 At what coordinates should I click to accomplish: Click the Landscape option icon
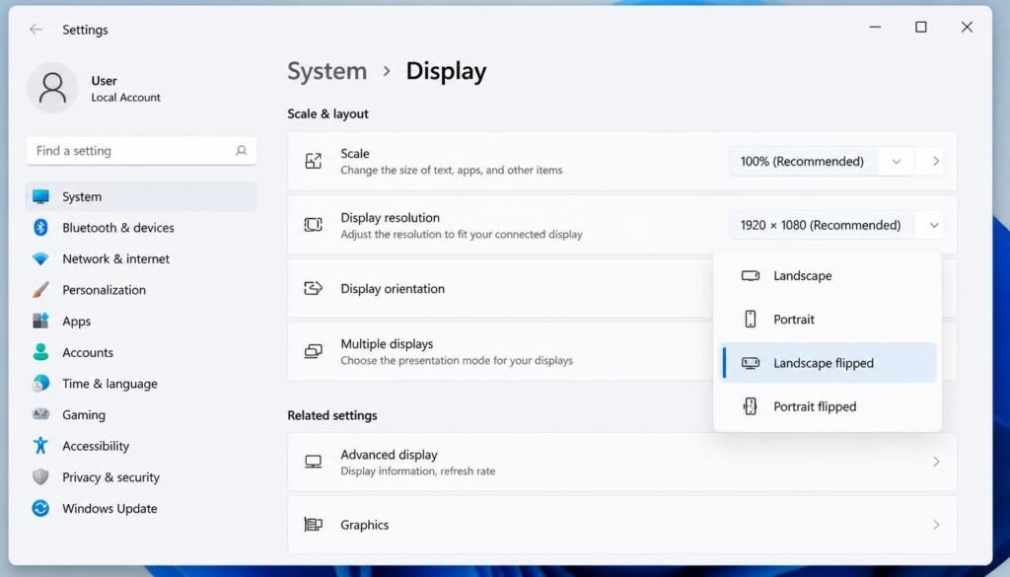751,275
